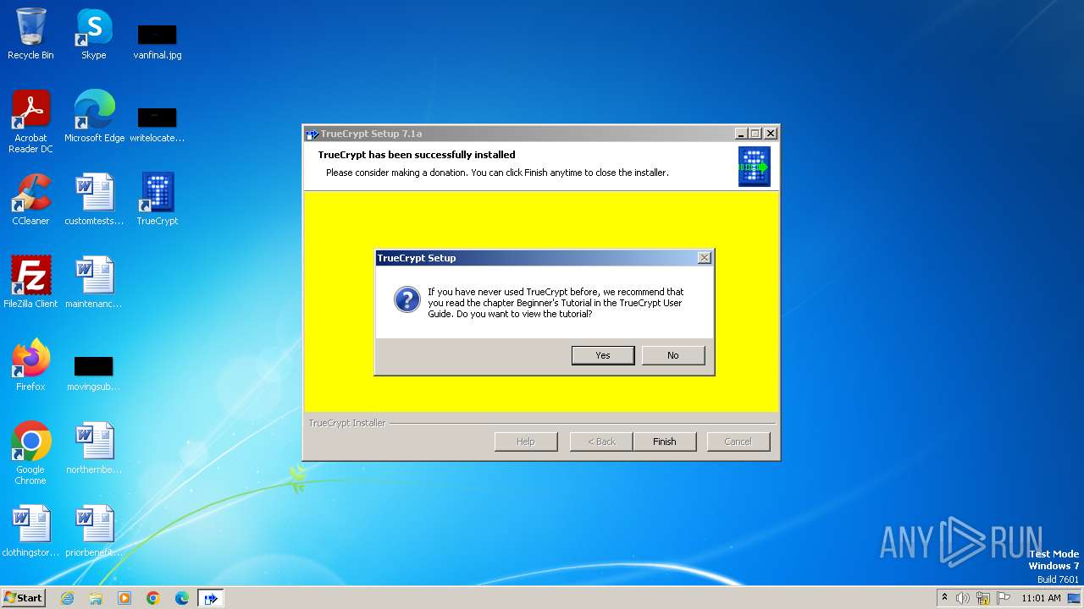Open the volume control in the tray

tap(963, 598)
